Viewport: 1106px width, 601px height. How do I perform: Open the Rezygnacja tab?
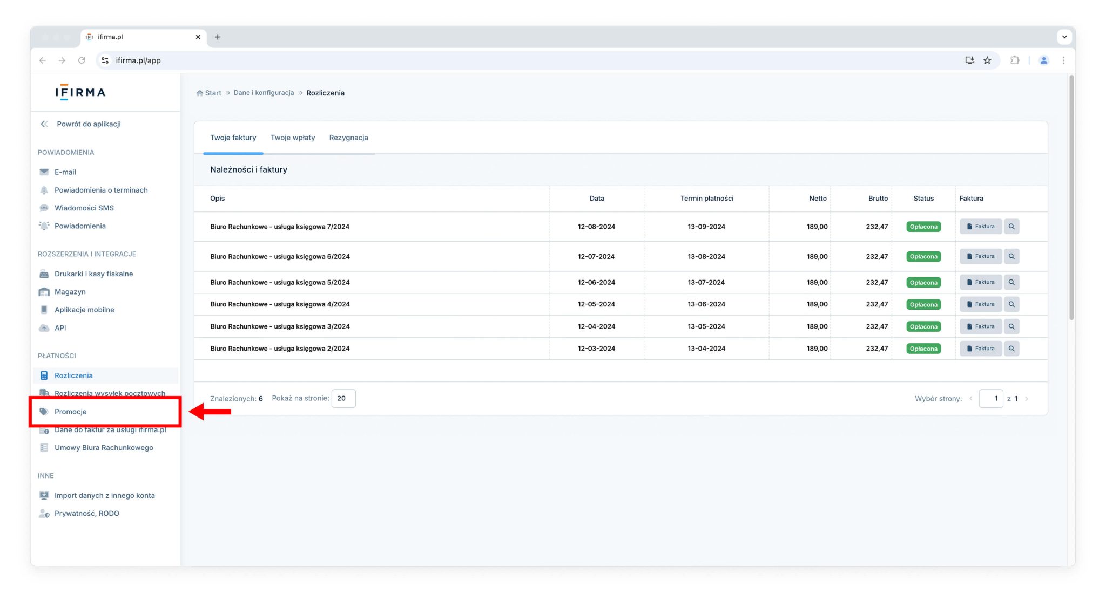click(x=348, y=138)
